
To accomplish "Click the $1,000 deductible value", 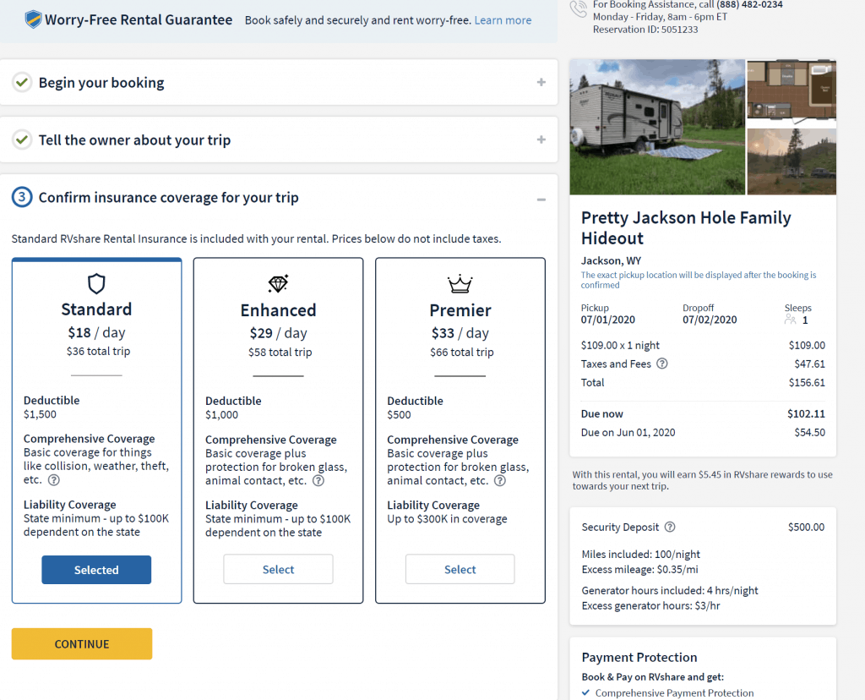I will [x=222, y=415].
